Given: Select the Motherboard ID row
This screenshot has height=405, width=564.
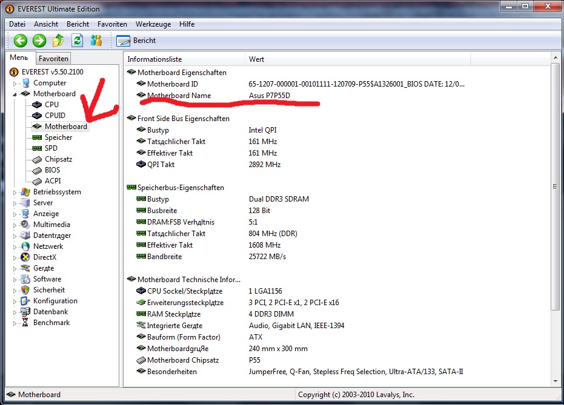Looking at the screenshot, I should [300, 84].
